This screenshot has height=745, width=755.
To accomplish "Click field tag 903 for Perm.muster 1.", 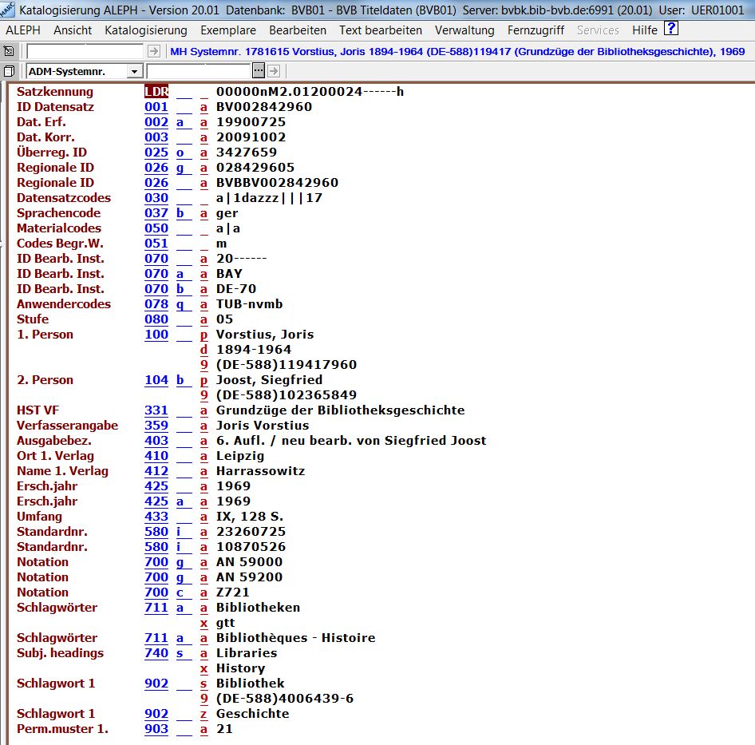I will (x=156, y=729).
